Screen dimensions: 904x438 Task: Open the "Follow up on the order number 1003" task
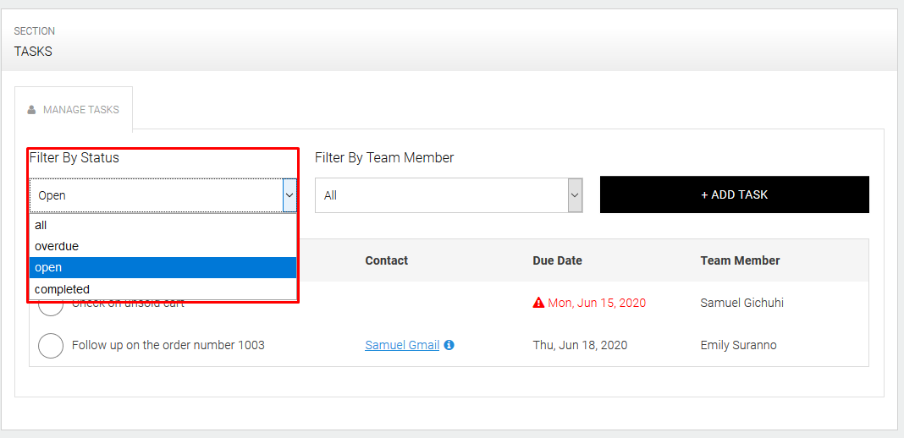tap(168, 345)
